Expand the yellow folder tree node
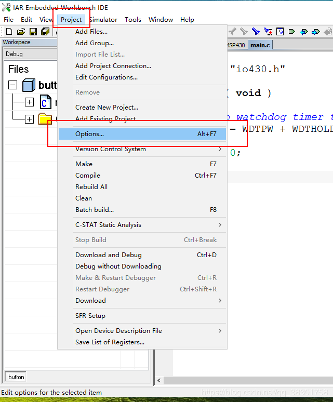Image resolution: width=333 pixels, height=402 pixels. (x=29, y=119)
